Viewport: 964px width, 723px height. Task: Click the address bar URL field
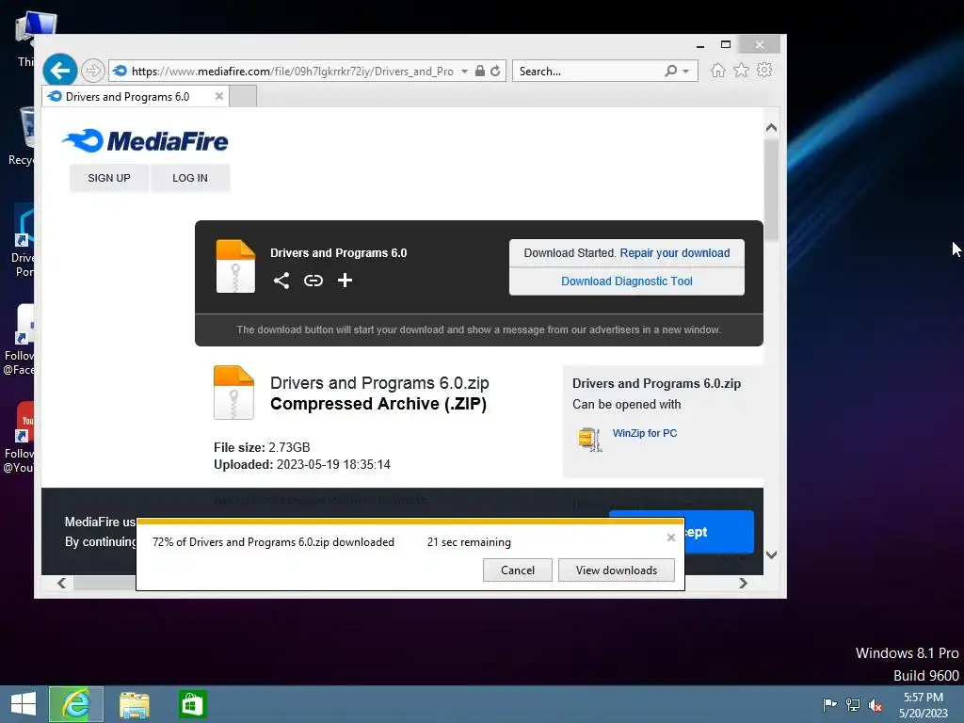[x=292, y=72]
